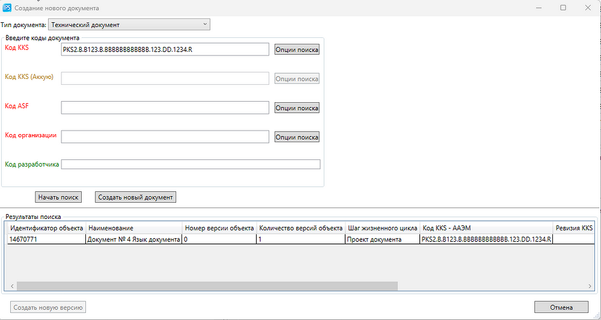Screen dimensions: 601x320
Task: Open search options for Код ASF
Action: (297, 108)
